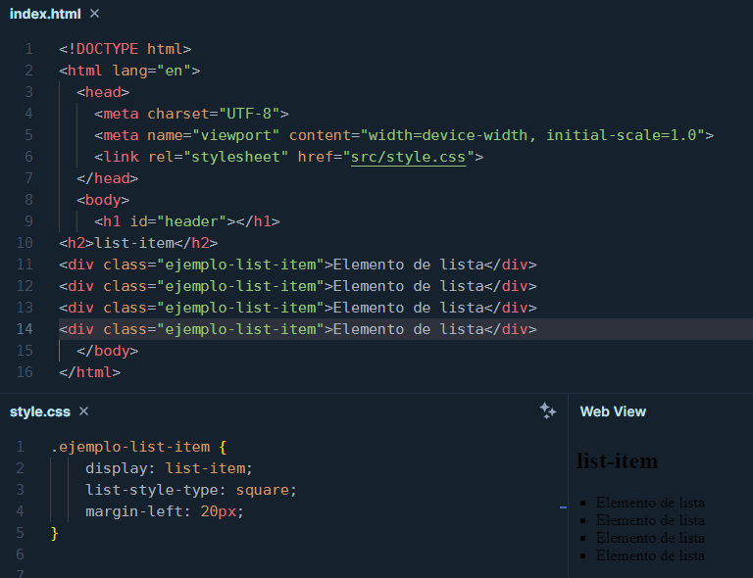The height and width of the screenshot is (578, 753).
Task: Click last Elemento de lista in Web View
Action: (650, 555)
